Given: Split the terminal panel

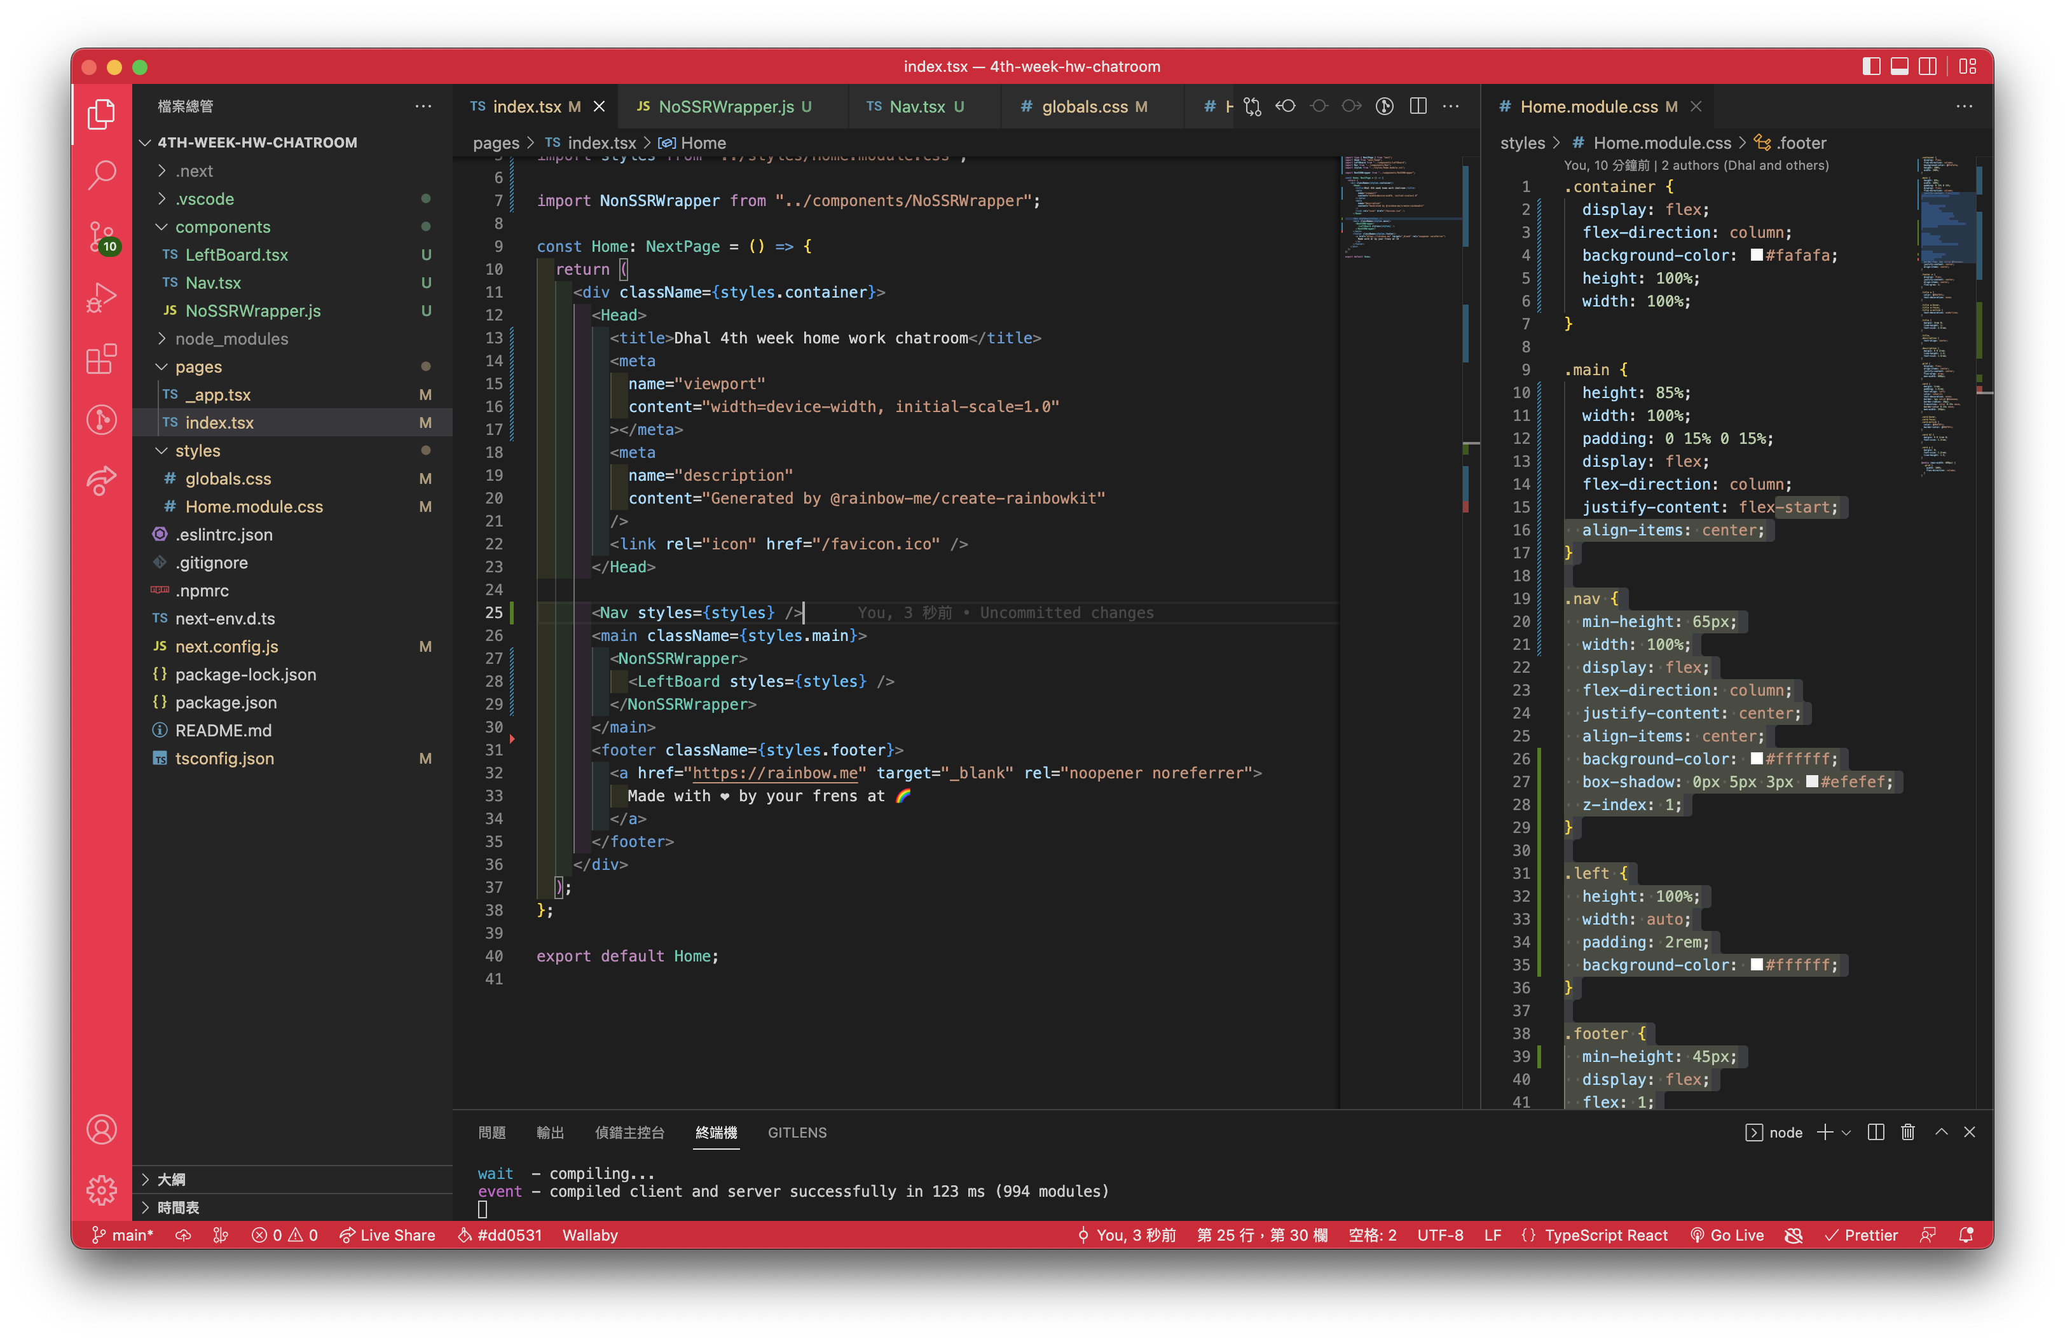Looking at the screenshot, I should point(1876,1132).
